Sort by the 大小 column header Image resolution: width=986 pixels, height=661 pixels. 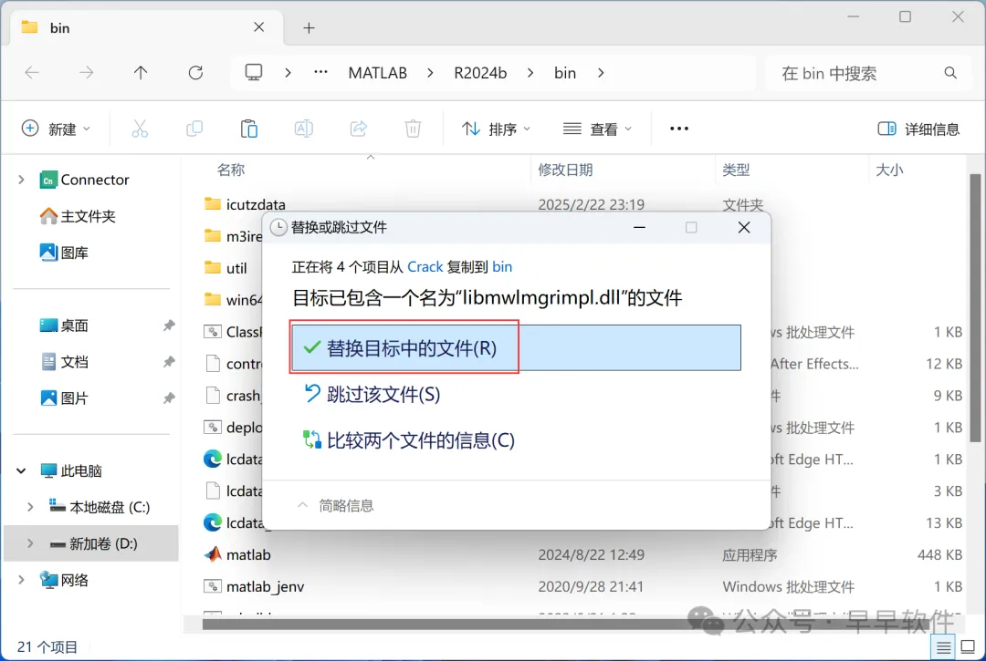tap(889, 170)
